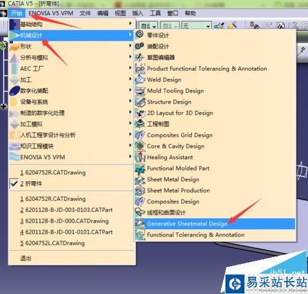Screen dimensions: 308x294
Task: Expand the 分析与模拟 submenu arrow
Action: coord(131,57)
